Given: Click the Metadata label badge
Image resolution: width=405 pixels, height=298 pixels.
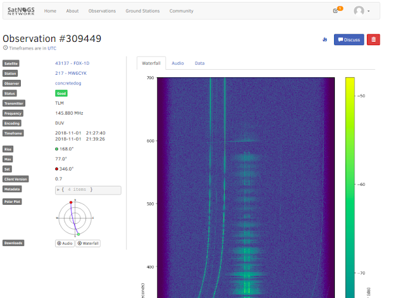Looking at the screenshot, I should pyautogui.click(x=12, y=189).
